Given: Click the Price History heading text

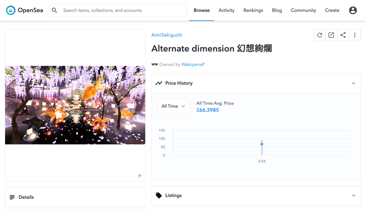Looking at the screenshot, I should coord(179,83).
